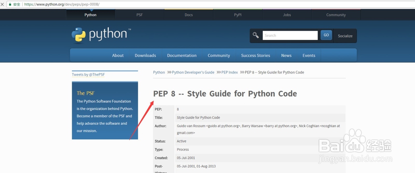Open the About navigation menu

pyautogui.click(x=118, y=56)
